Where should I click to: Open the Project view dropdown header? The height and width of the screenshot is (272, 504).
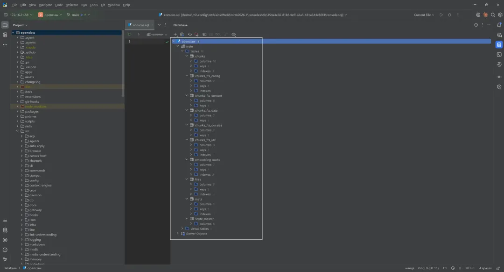[20, 25]
